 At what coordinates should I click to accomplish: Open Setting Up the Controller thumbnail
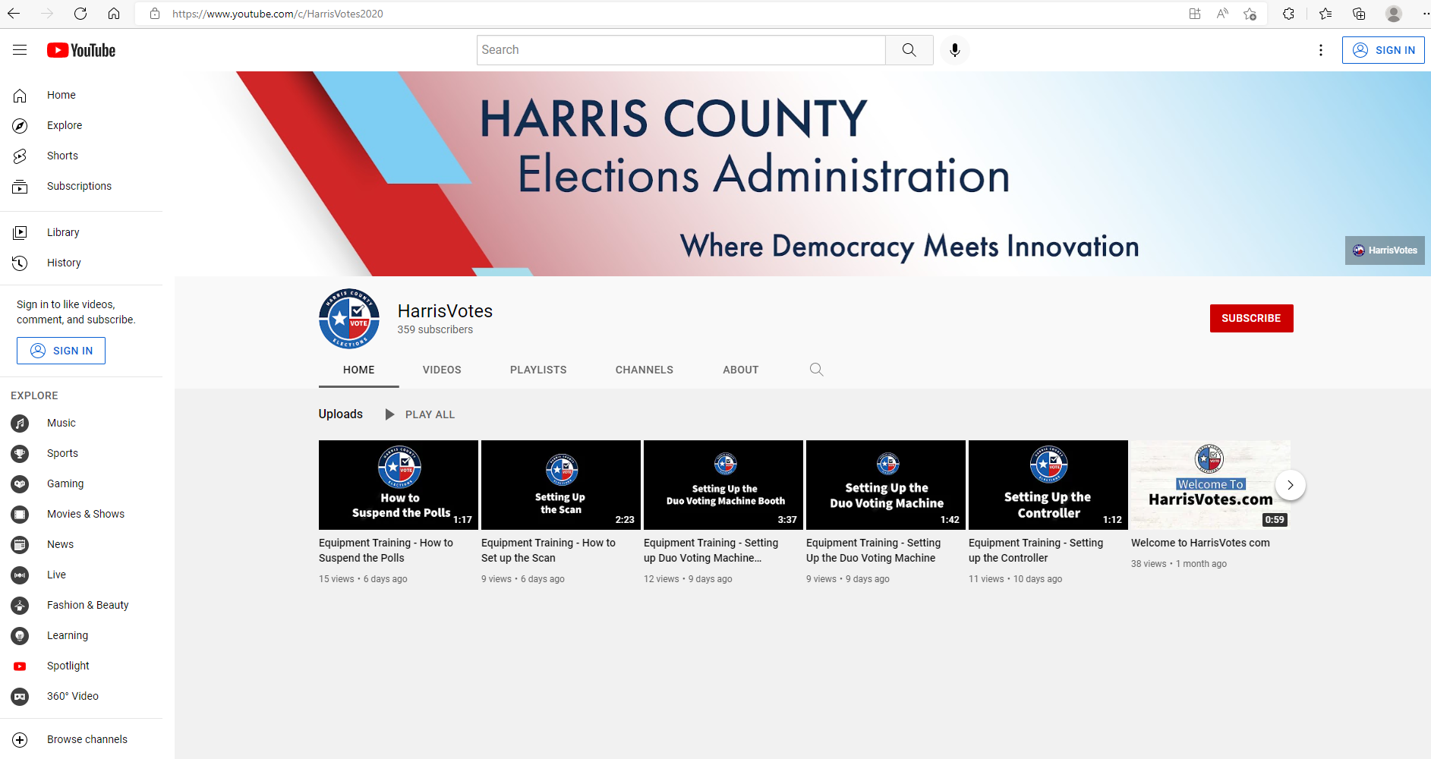point(1048,485)
